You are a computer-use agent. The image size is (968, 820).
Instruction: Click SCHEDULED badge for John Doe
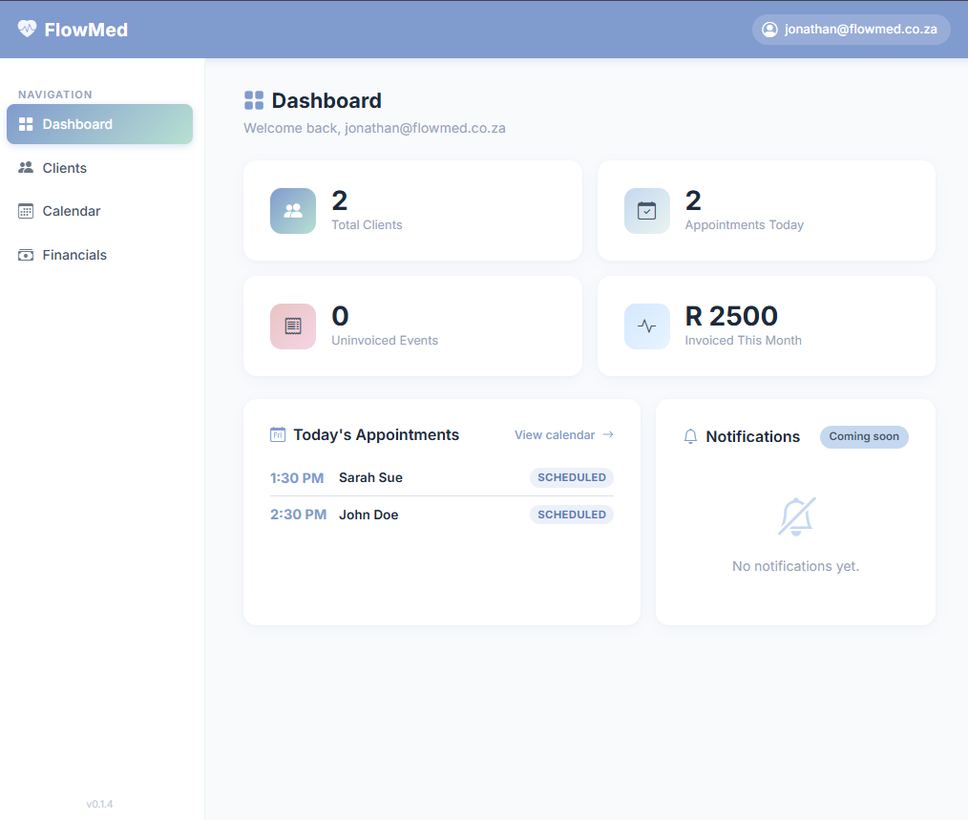(572, 515)
